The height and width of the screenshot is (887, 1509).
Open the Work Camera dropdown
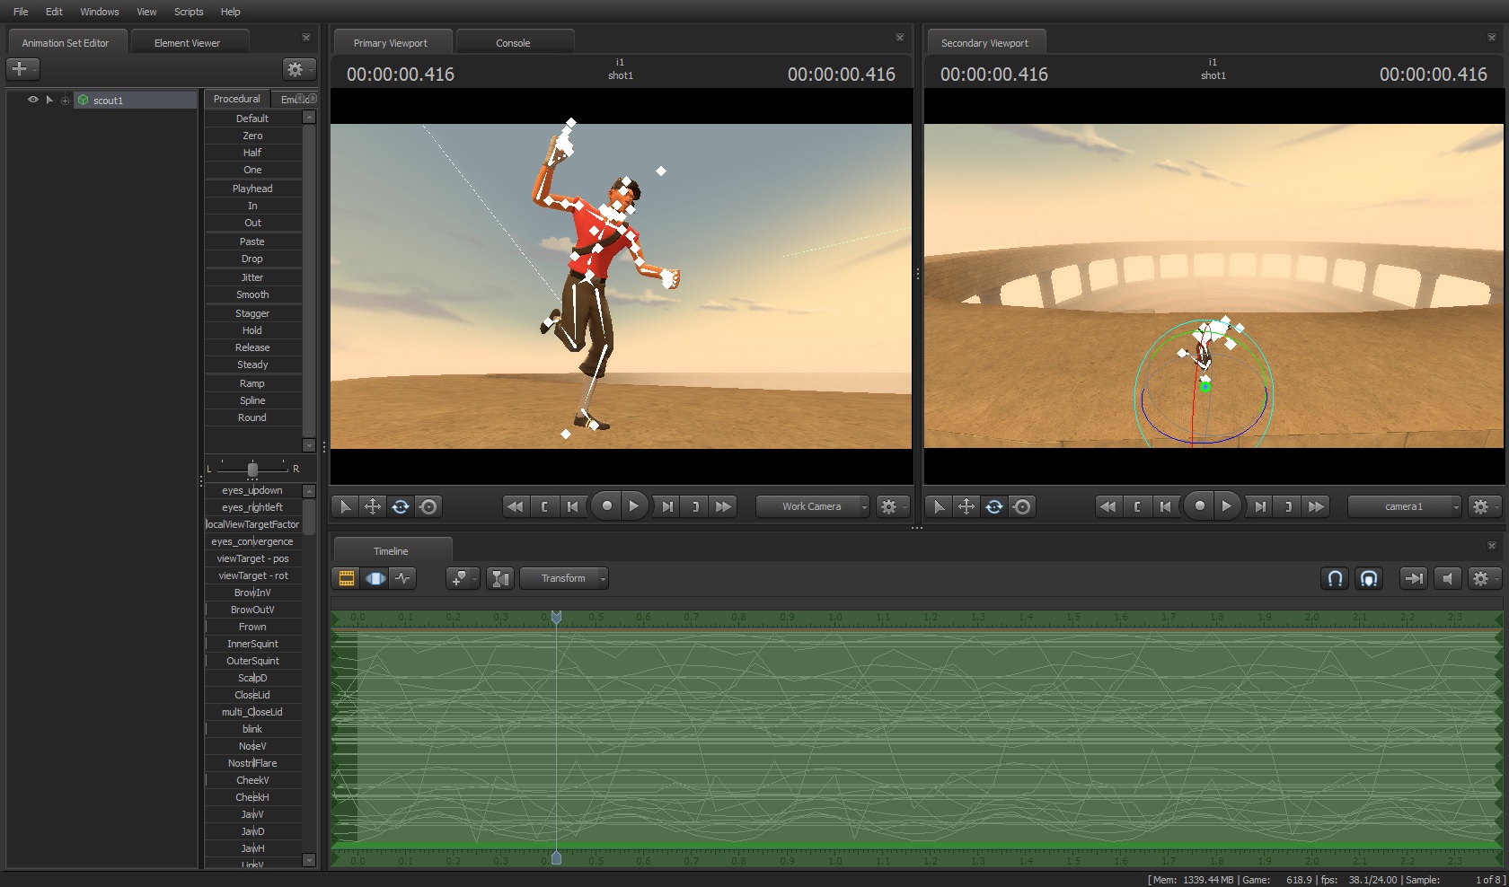(x=813, y=506)
